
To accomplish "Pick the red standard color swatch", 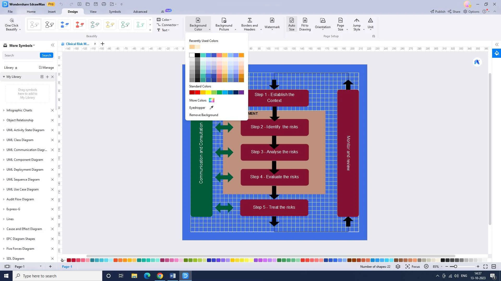I will point(197,92).
